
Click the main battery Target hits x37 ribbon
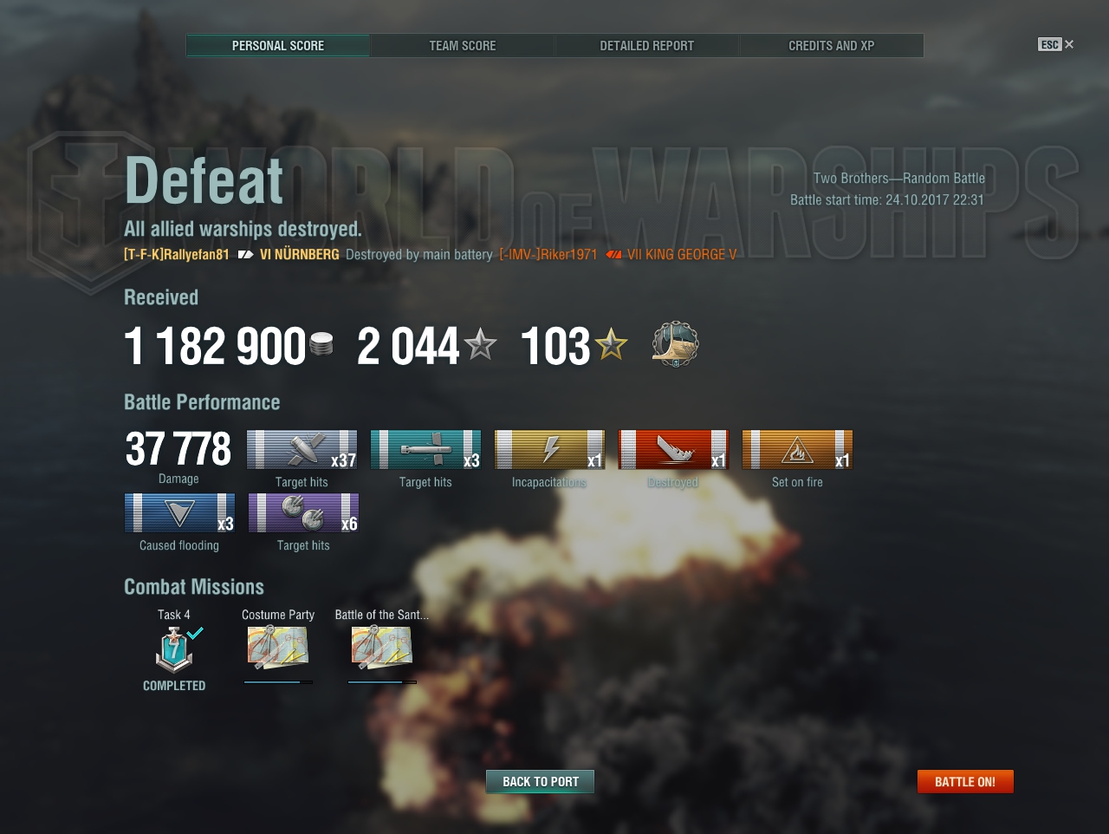click(302, 449)
